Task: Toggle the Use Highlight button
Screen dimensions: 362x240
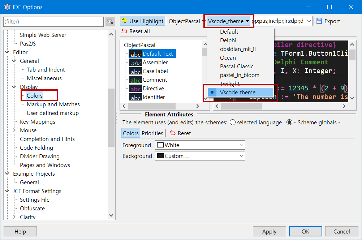Action: point(142,21)
